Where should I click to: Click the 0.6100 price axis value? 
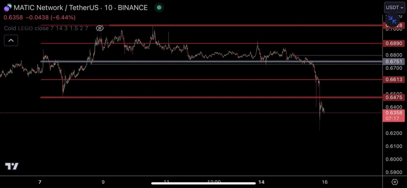pos(394,146)
